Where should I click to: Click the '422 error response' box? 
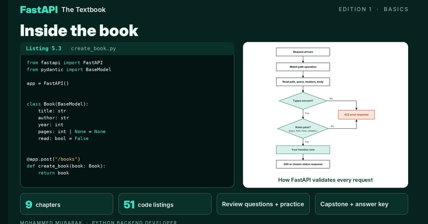click(x=357, y=115)
